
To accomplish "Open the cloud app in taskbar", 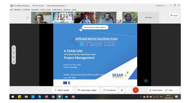I will [x=66, y=97].
